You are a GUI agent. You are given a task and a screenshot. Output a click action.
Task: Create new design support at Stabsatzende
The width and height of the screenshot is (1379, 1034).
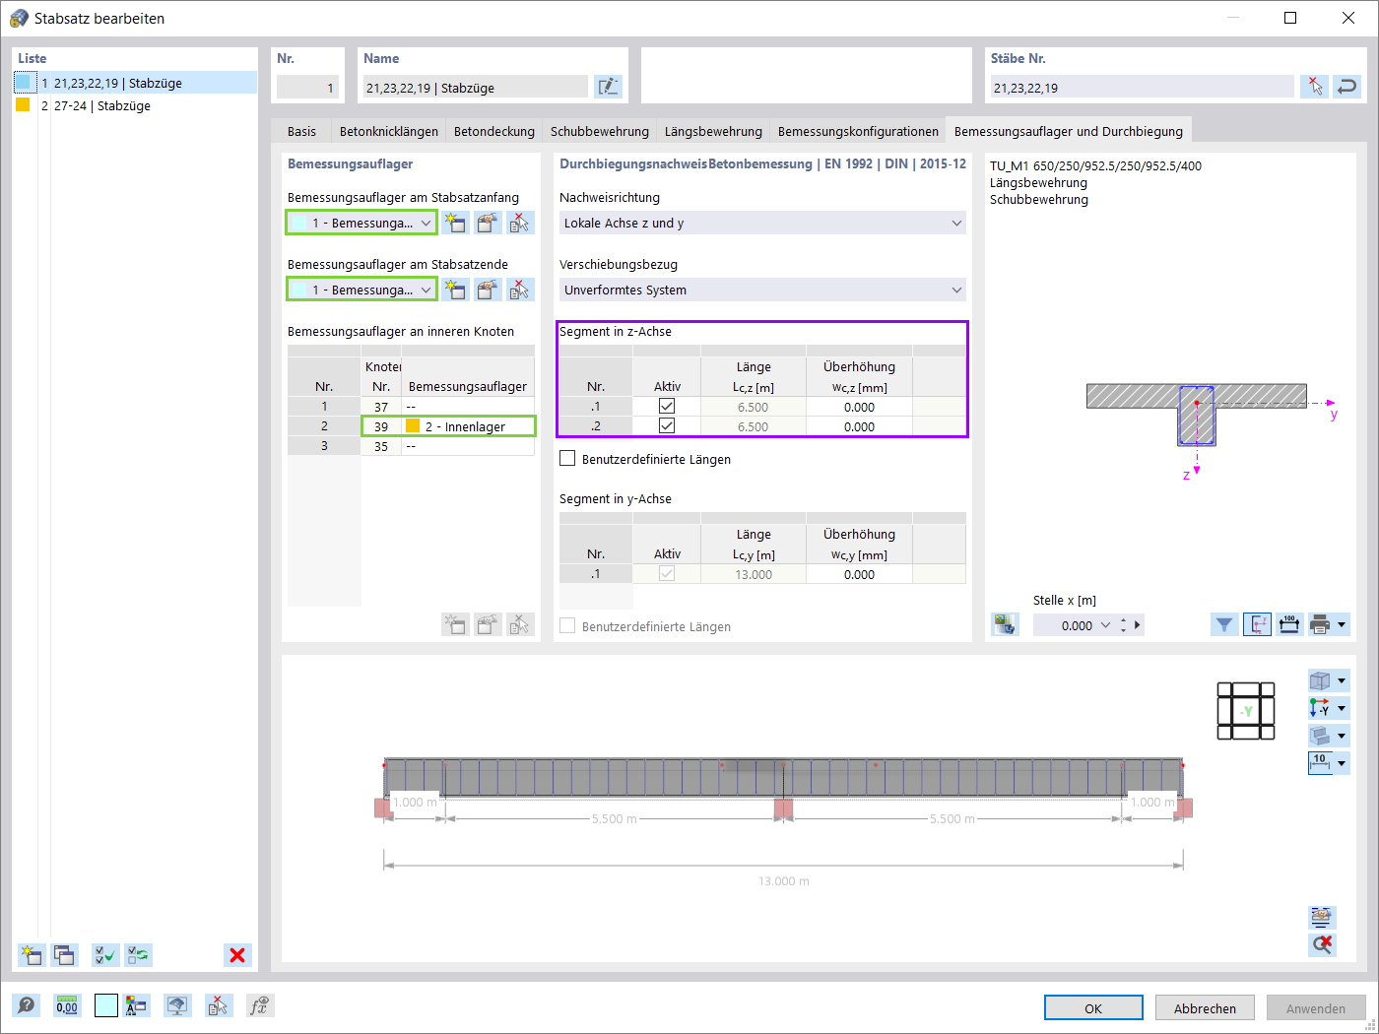(x=455, y=290)
